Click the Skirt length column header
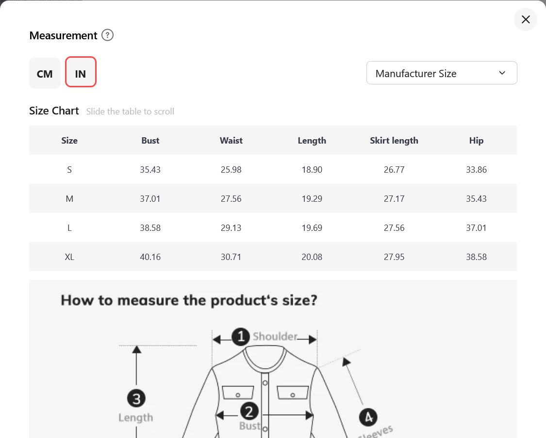This screenshot has width=546, height=438. click(x=394, y=141)
